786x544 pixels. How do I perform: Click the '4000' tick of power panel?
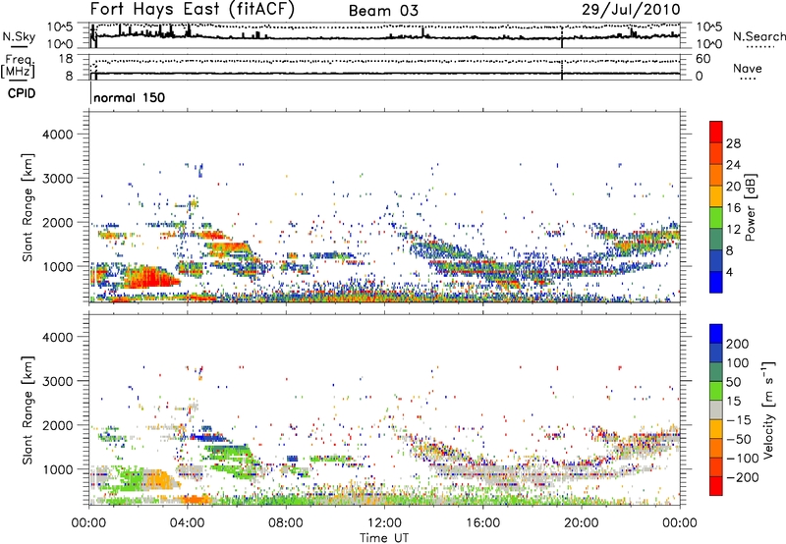(x=57, y=135)
